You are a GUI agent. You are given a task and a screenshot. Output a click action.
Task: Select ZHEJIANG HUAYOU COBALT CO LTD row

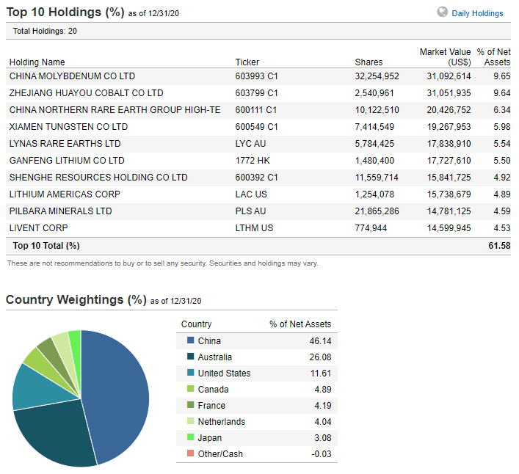point(258,93)
